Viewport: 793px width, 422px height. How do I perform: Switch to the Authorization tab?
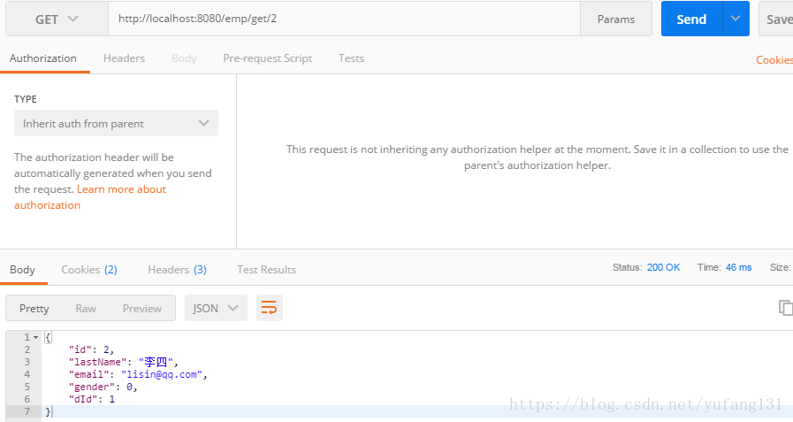point(43,58)
